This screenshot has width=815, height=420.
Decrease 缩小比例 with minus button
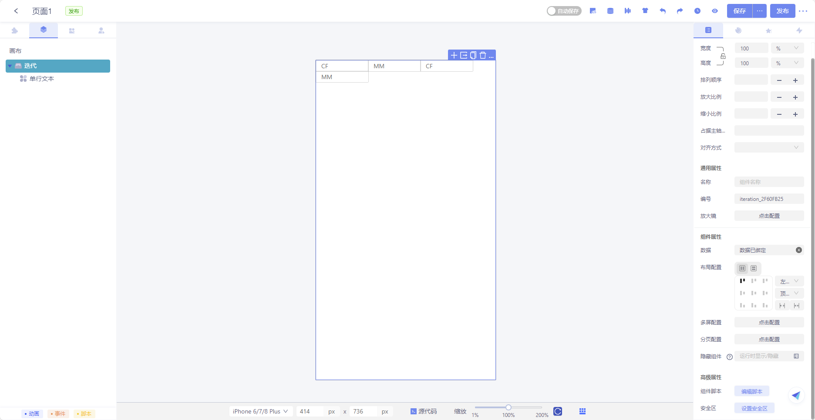(x=779, y=114)
